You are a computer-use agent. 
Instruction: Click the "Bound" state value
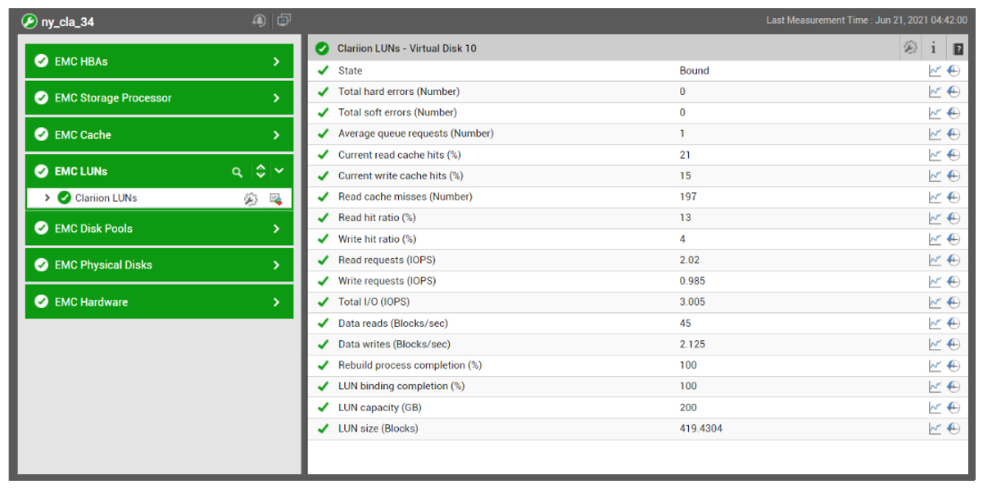click(x=695, y=70)
